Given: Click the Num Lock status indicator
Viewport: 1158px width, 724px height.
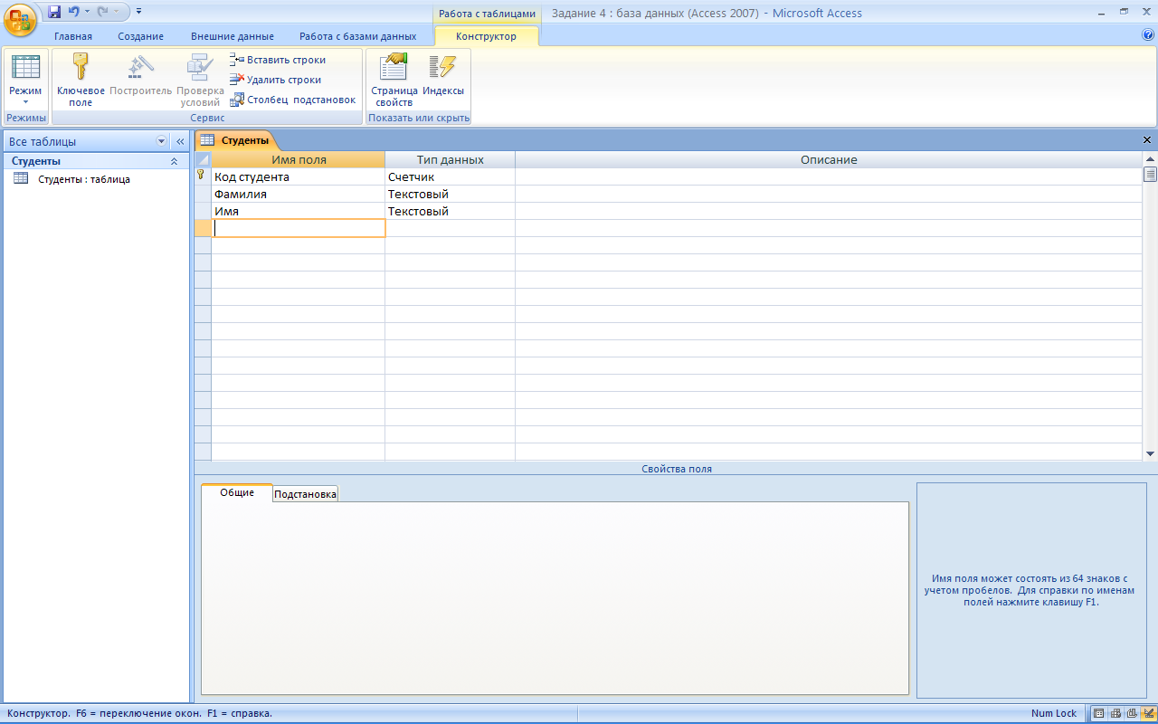Looking at the screenshot, I should point(1054,713).
